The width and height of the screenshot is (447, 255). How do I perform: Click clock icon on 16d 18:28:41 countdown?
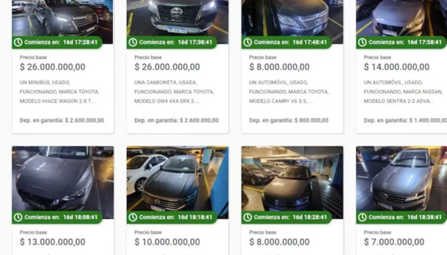tap(247, 217)
